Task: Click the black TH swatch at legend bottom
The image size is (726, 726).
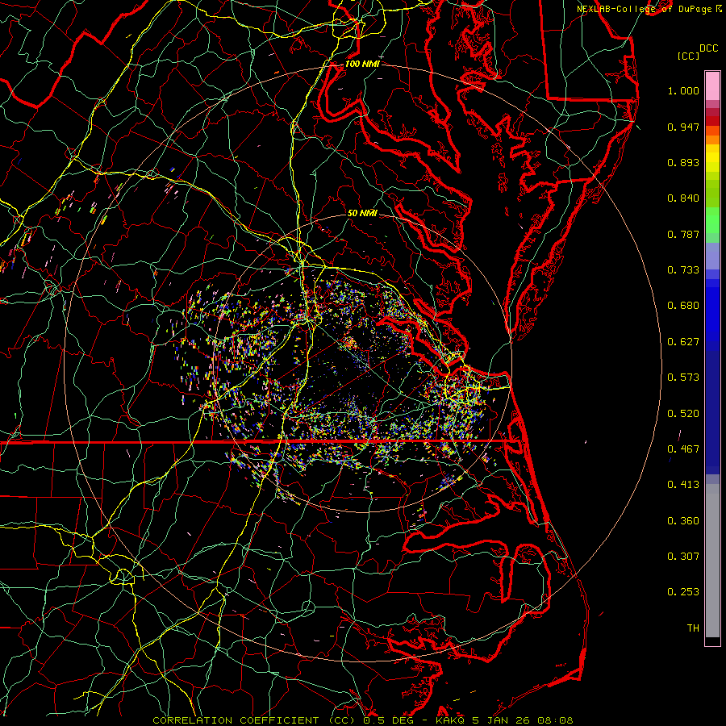Action: [x=711, y=640]
